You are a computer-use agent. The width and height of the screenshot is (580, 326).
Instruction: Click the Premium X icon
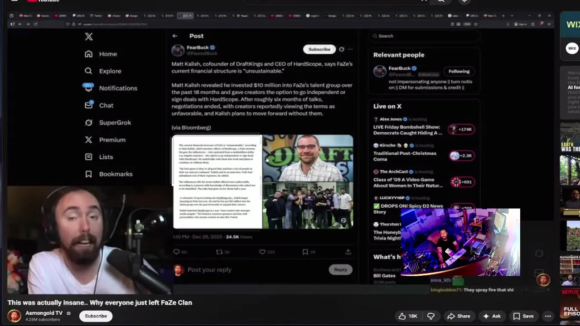88,139
